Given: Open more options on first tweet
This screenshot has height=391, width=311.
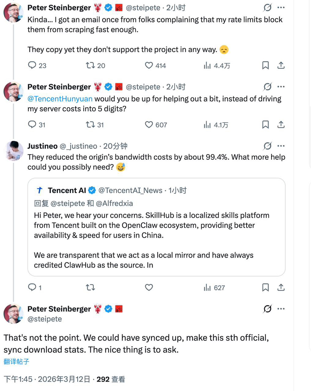Looking at the screenshot, I should [281, 7].
